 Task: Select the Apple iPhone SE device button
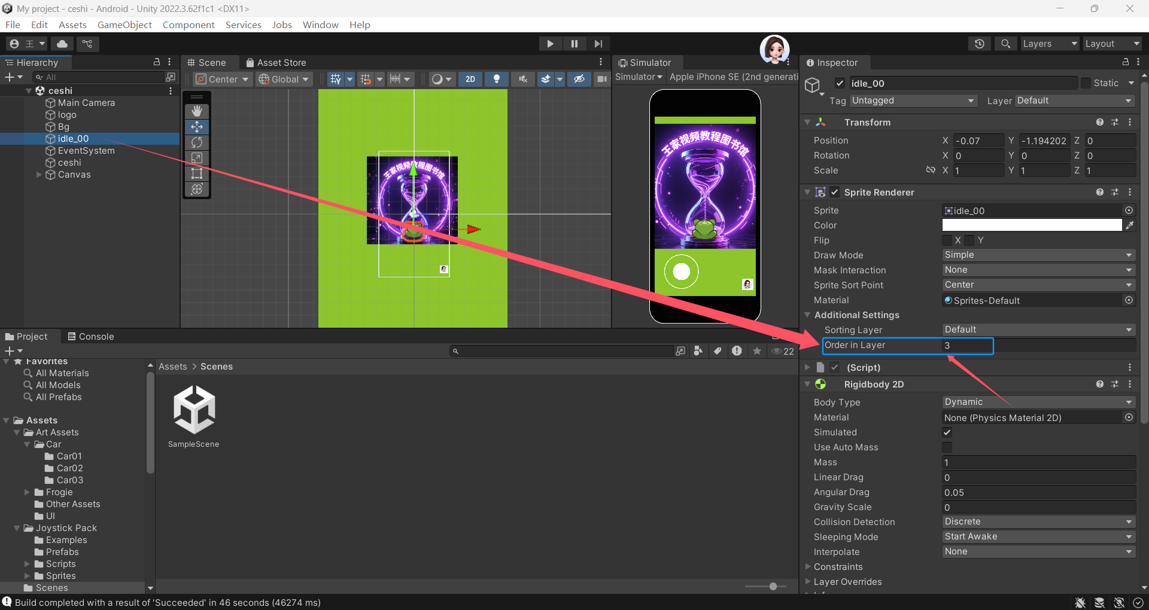[x=734, y=77]
